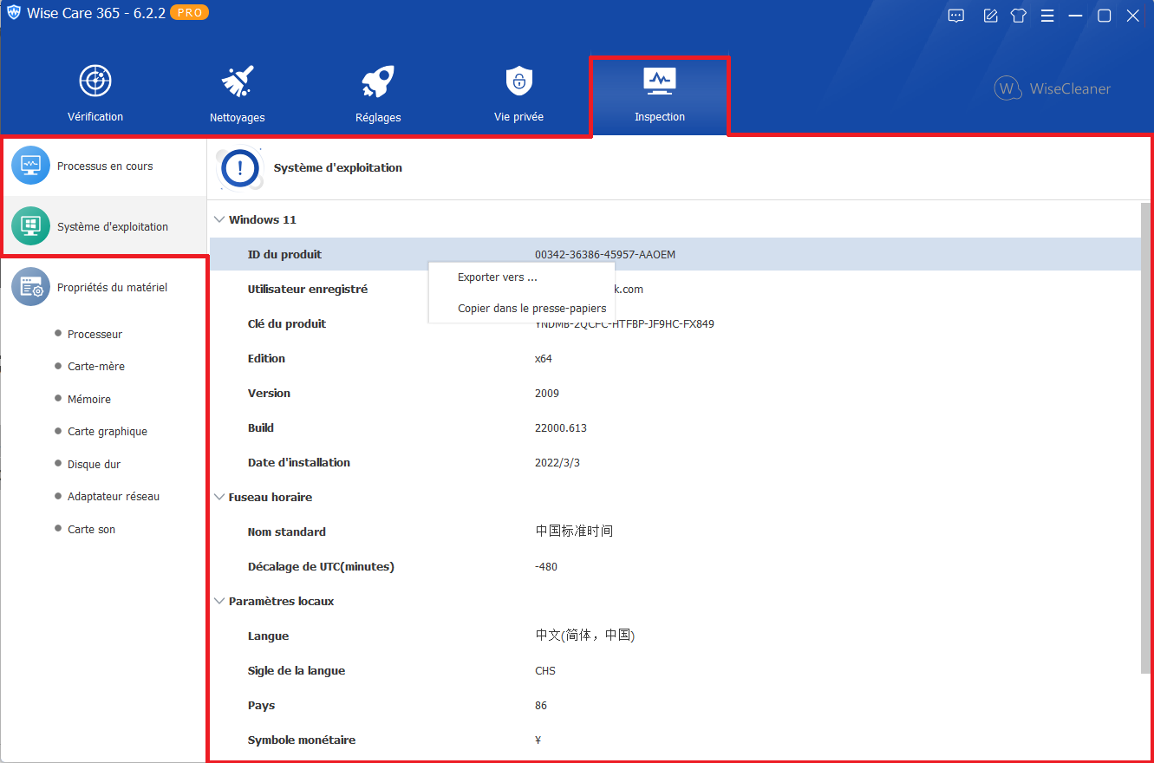
Task: Click the WiseCleaner logo
Action: pyautogui.click(x=1053, y=88)
